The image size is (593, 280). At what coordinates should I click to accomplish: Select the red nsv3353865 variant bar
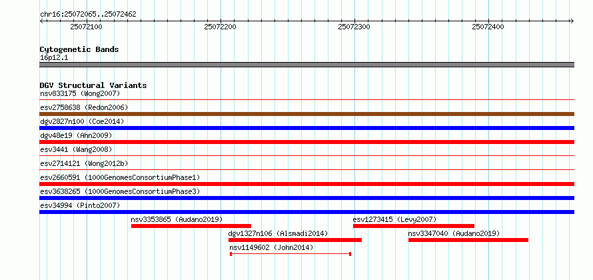tap(191, 226)
